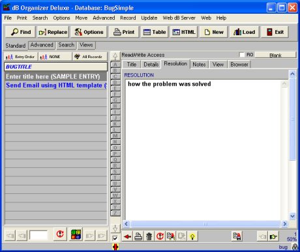Click the Entry Order sort button

[21, 57]
